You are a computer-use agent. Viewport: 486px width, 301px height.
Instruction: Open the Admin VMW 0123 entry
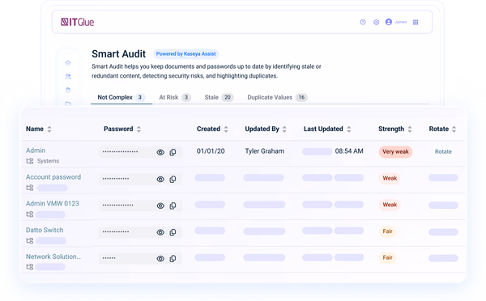point(53,204)
